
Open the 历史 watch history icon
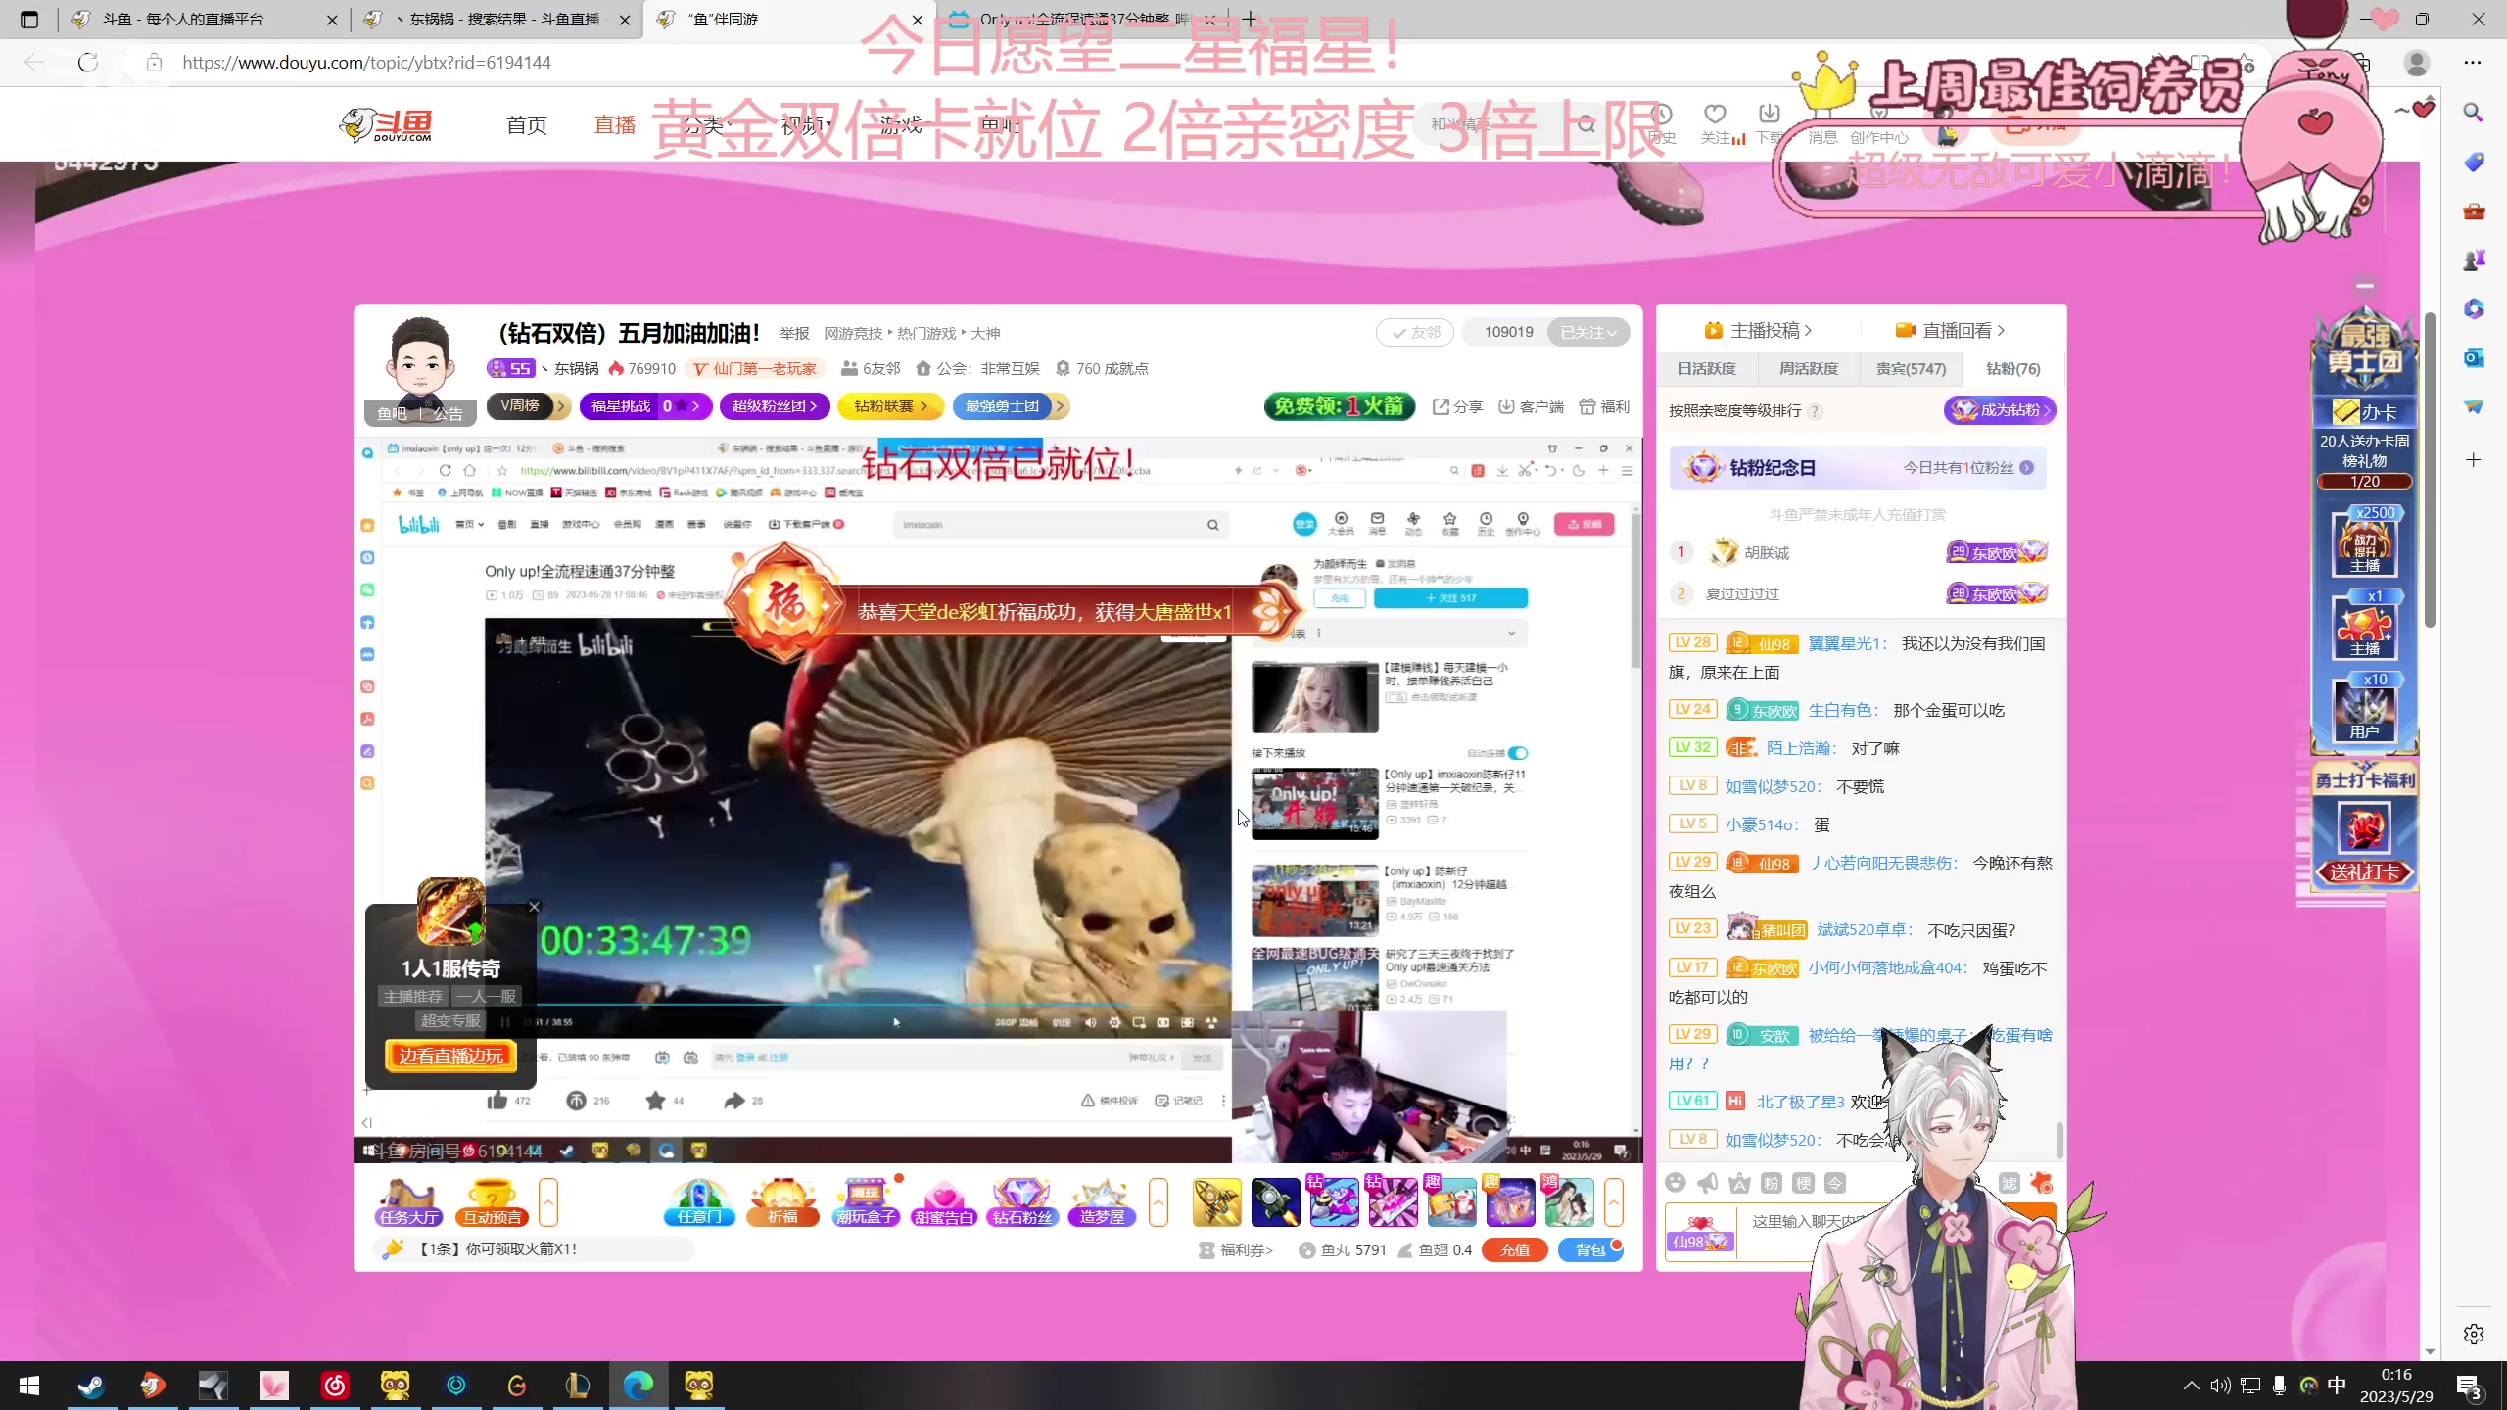pyautogui.click(x=1662, y=123)
